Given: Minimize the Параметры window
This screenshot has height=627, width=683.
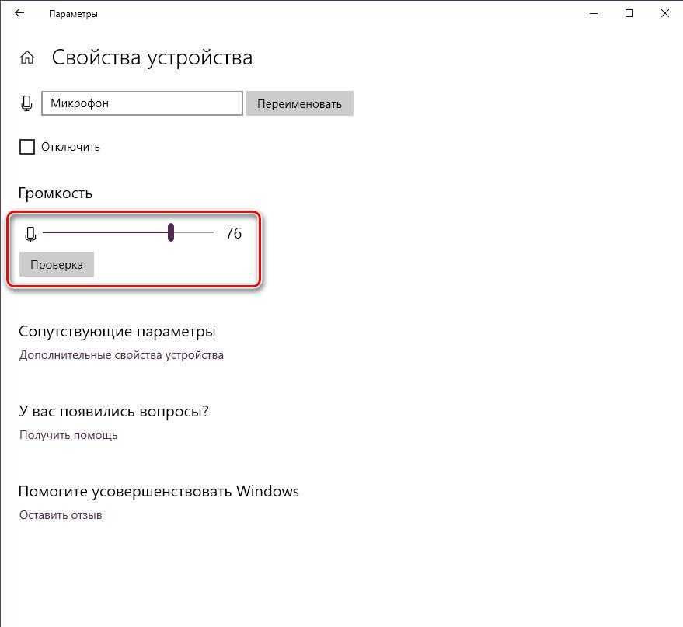Looking at the screenshot, I should (x=593, y=13).
